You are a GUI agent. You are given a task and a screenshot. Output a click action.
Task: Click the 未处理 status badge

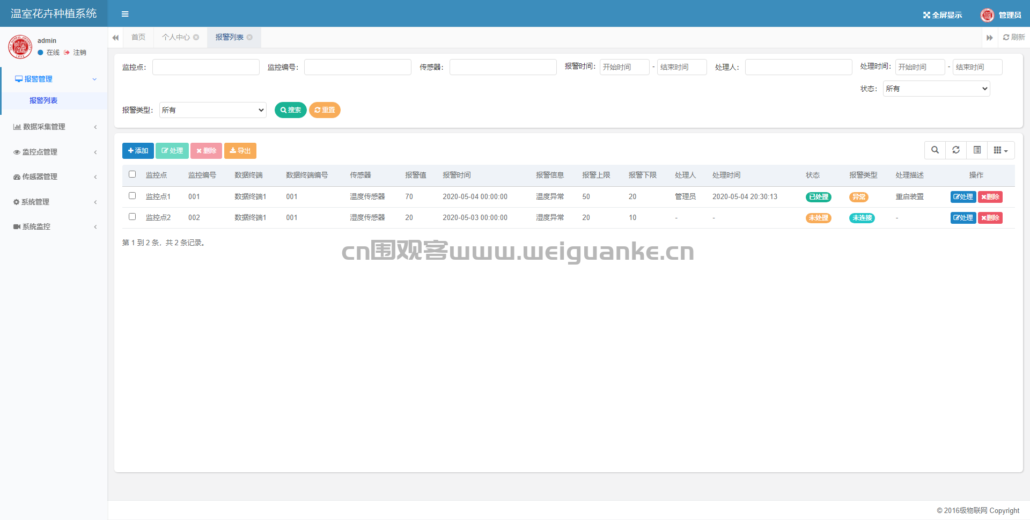[x=819, y=218]
